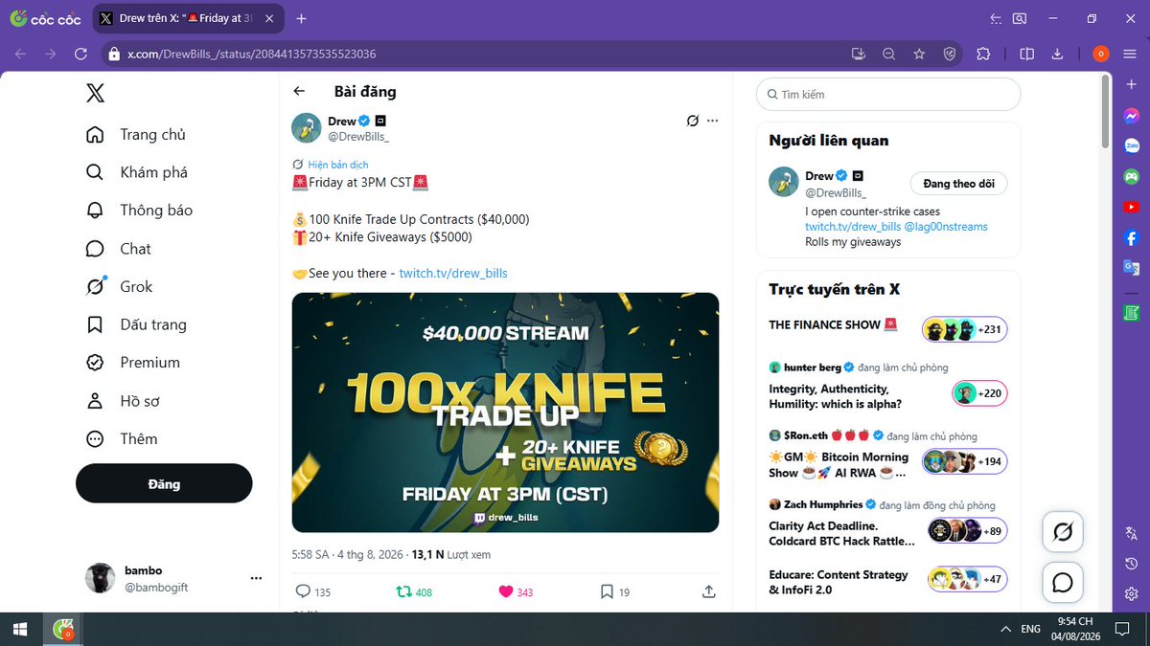Click the Đăng post button
Screen dimensions: 1150x646
pyautogui.click(x=164, y=483)
